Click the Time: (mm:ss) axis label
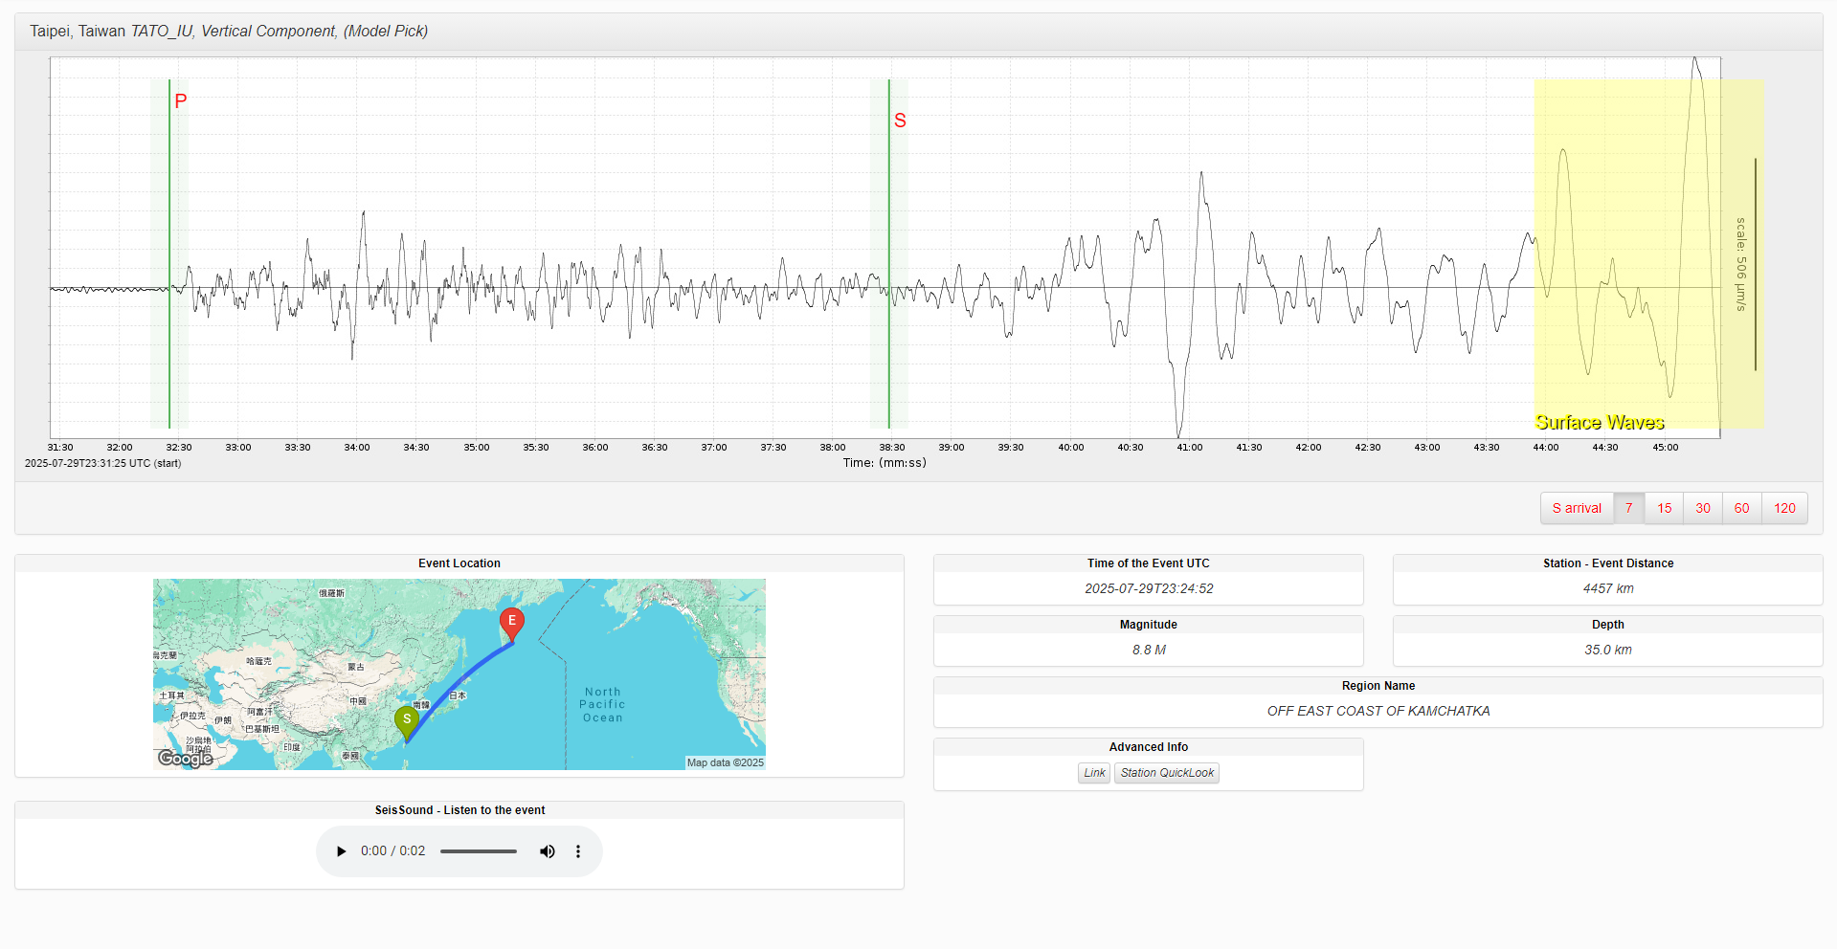Image resolution: width=1837 pixels, height=949 pixels. (x=885, y=463)
